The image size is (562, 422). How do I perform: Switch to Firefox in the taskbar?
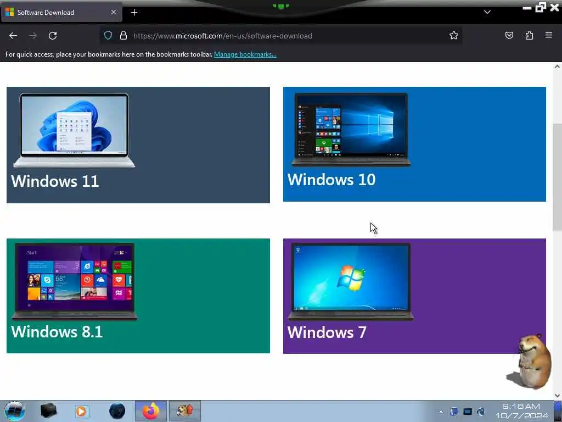point(151,411)
